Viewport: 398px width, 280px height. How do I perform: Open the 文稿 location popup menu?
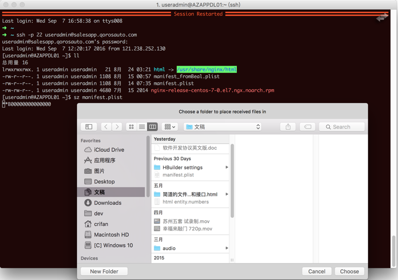(x=223, y=127)
